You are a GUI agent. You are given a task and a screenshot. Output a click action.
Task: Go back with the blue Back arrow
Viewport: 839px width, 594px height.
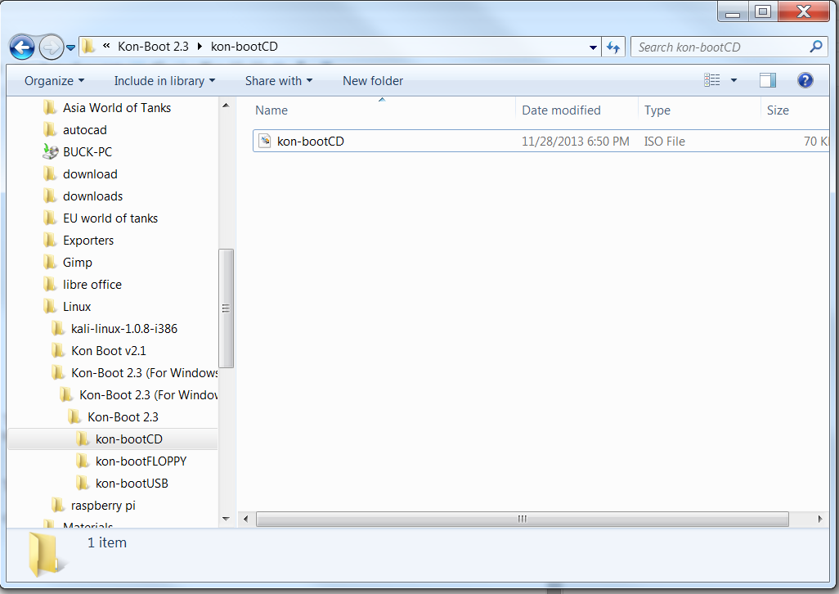tap(22, 47)
